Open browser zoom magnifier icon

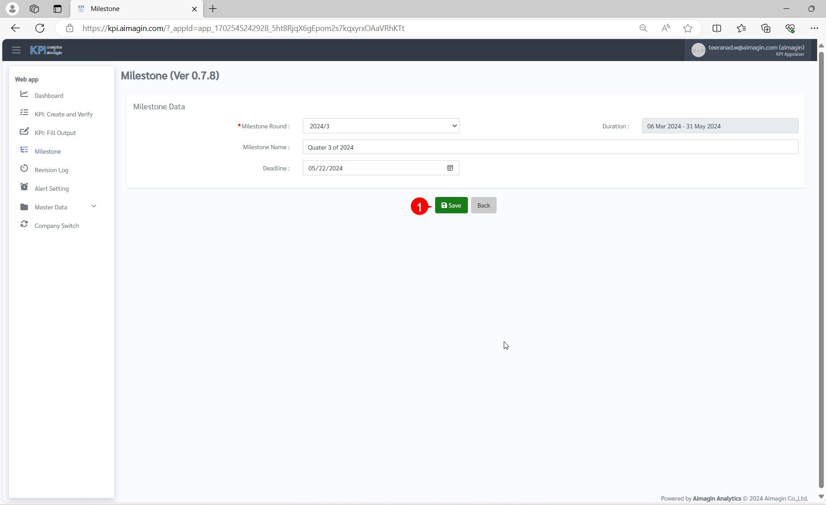(x=643, y=28)
